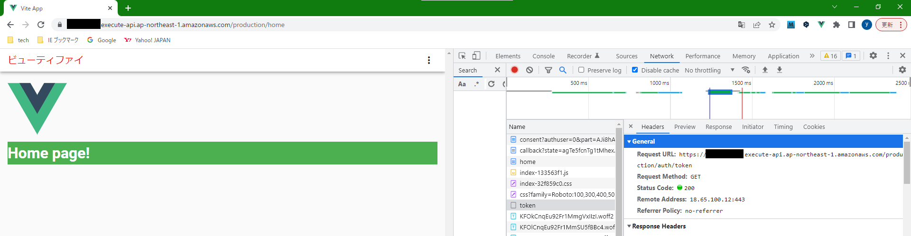Bookmark this page with star icon
This screenshot has height=236, width=911.
click(772, 25)
